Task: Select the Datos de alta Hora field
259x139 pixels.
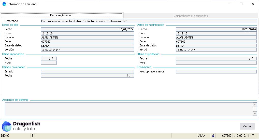Action: pyautogui.click(x=88, y=33)
